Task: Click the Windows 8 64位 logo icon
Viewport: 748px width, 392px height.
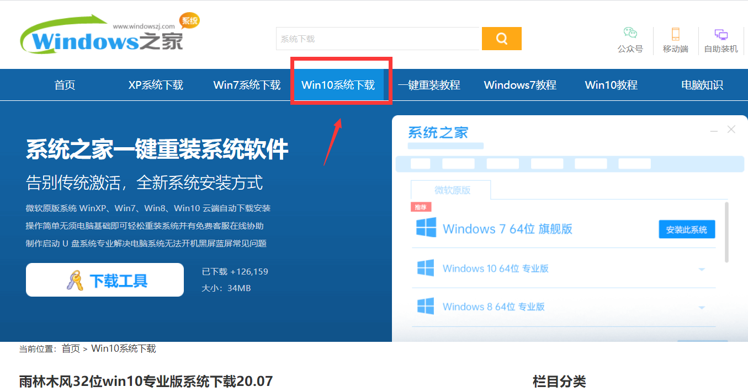Action: pos(426,307)
